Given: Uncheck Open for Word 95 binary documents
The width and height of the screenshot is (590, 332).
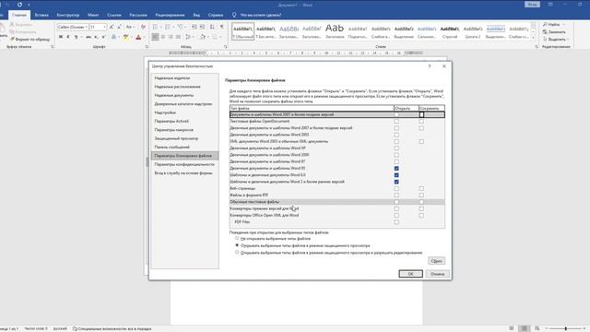Looking at the screenshot, I should [396, 168].
